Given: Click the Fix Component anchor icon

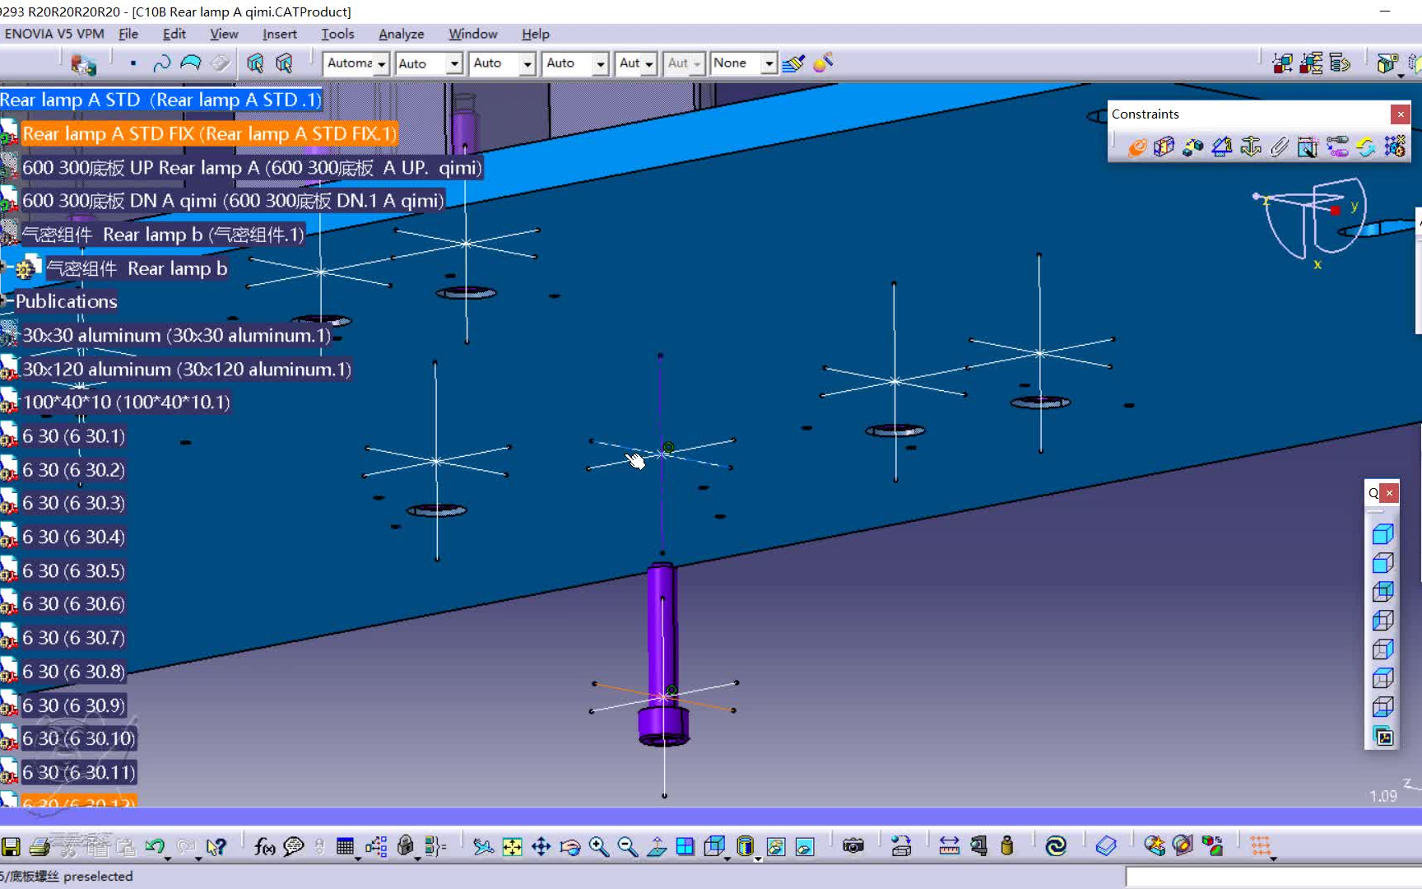Looking at the screenshot, I should [1251, 147].
